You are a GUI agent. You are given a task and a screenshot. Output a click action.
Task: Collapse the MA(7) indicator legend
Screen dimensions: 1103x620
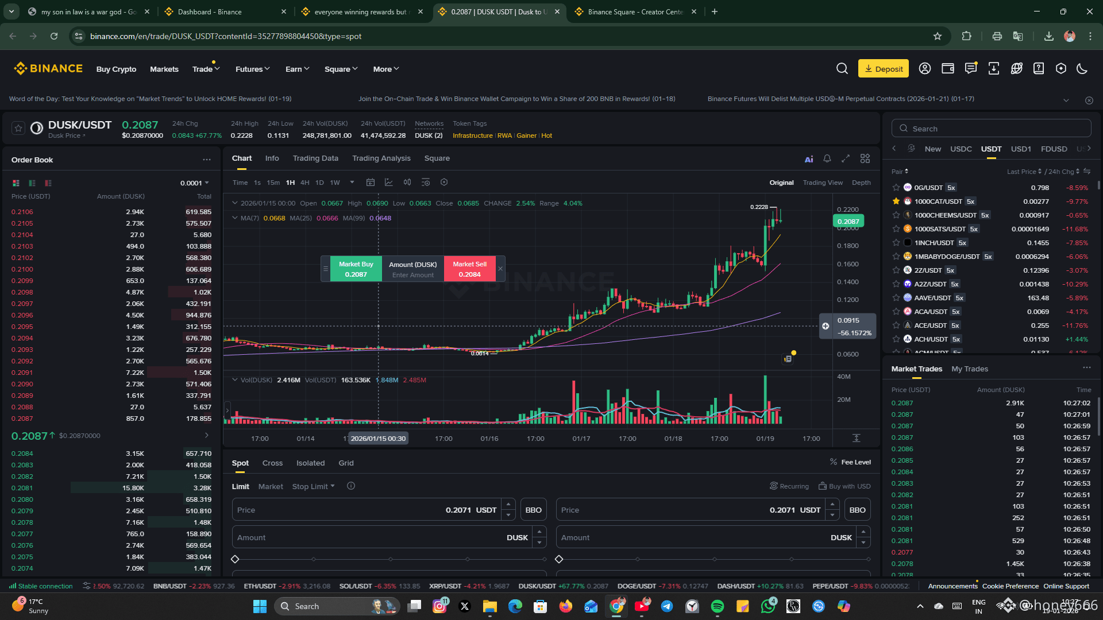click(234, 218)
